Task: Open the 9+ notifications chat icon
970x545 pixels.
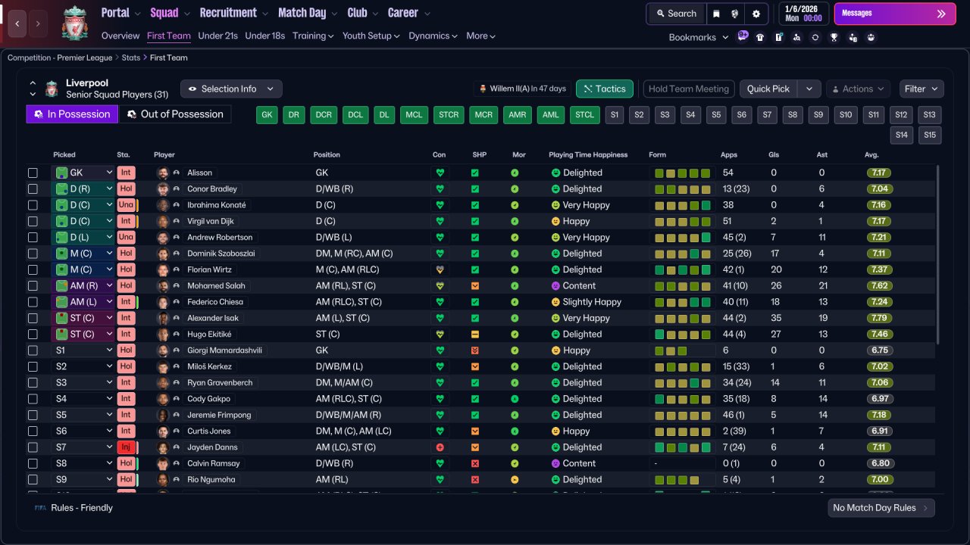Action: (x=743, y=36)
